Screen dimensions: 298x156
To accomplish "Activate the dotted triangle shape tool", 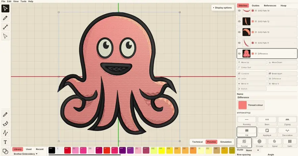I will (5, 36).
